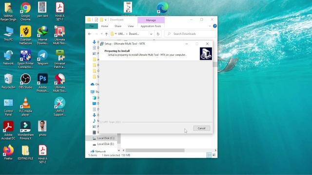
Task: Open Ultimate Multi Tool shortcut below Hindi A SET-1
Action: tap(59, 35)
